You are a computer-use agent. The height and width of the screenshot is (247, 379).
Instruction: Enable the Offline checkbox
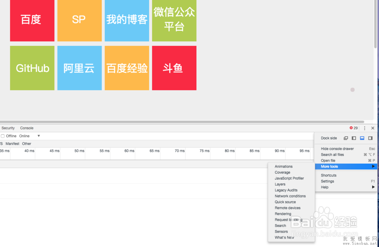coord(3,136)
